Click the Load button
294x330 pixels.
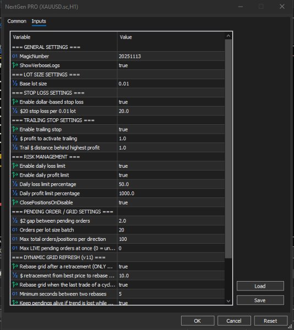pyautogui.click(x=260, y=286)
